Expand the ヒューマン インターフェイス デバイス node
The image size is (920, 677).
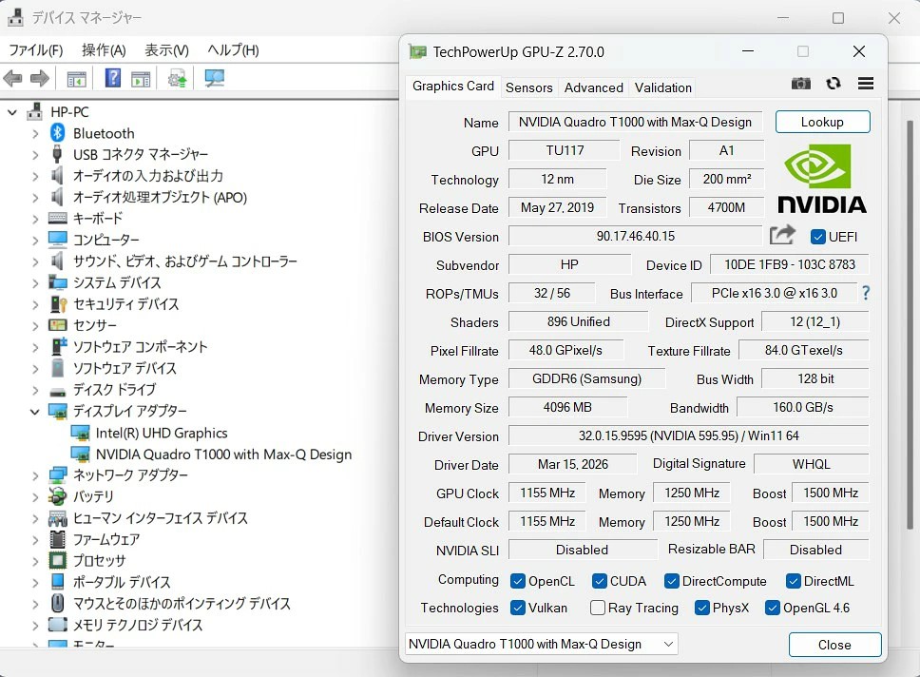pyautogui.click(x=34, y=518)
